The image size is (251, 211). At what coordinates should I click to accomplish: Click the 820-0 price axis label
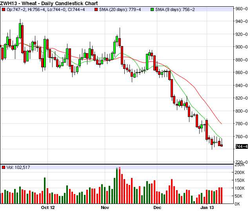pyautogui.click(x=242, y=98)
